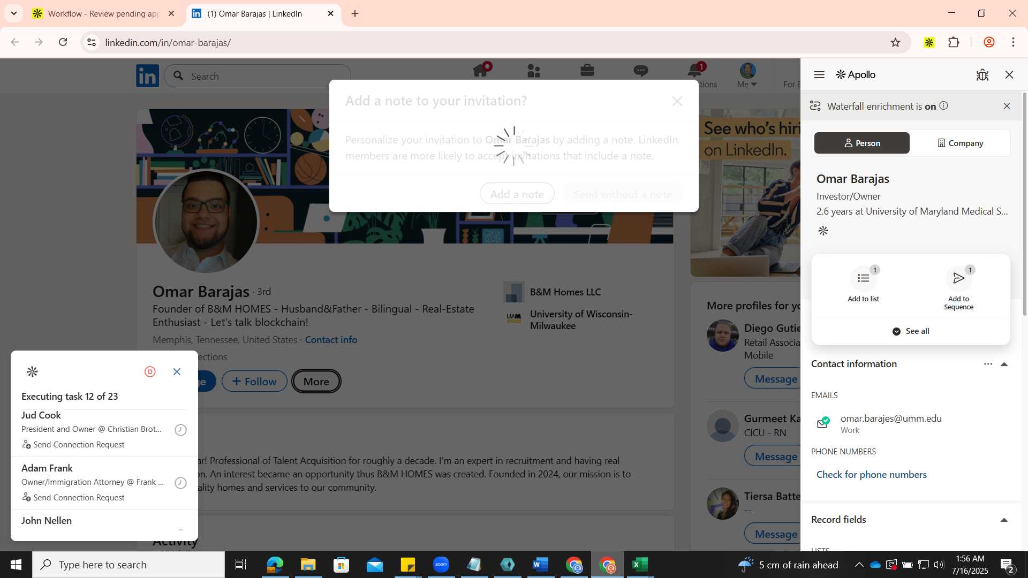Click the More button on profile

(x=316, y=382)
